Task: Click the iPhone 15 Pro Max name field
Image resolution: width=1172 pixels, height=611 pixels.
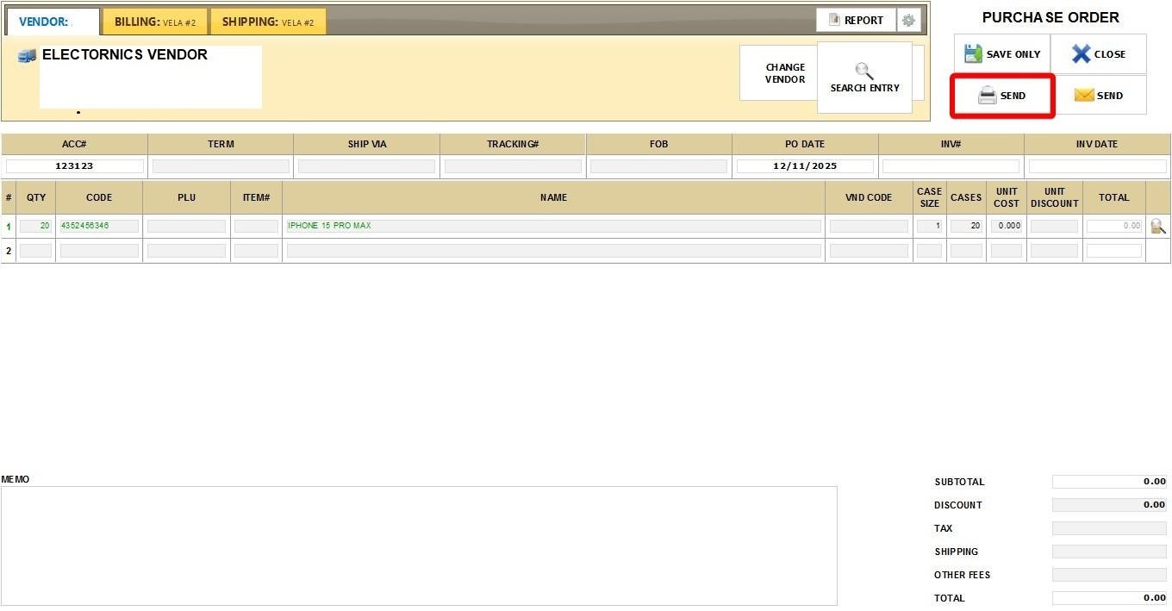Action: click(x=553, y=226)
